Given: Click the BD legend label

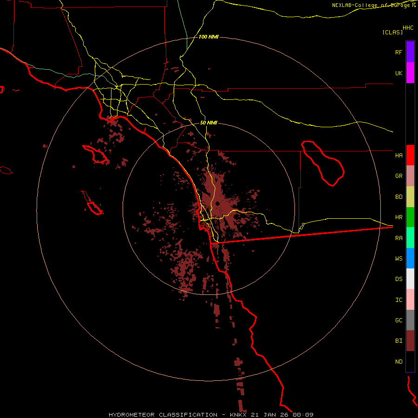Looking at the screenshot, I should click(x=398, y=197).
